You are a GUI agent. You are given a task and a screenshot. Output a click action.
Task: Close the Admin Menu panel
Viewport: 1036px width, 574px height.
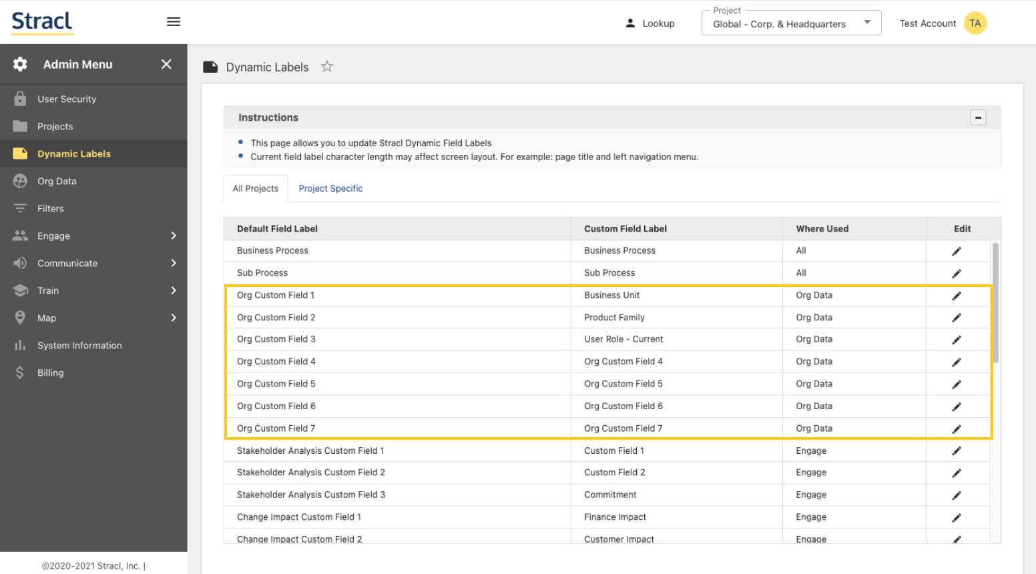tap(166, 64)
